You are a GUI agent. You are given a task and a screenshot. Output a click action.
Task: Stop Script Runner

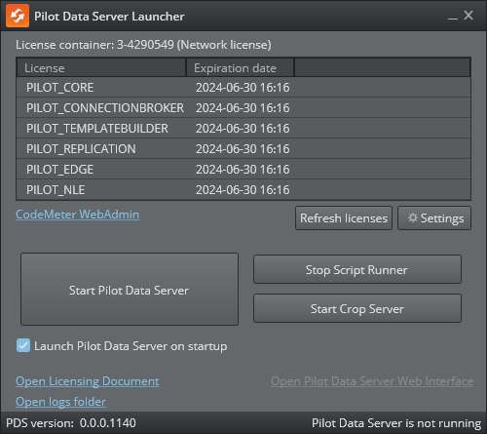pos(357,269)
